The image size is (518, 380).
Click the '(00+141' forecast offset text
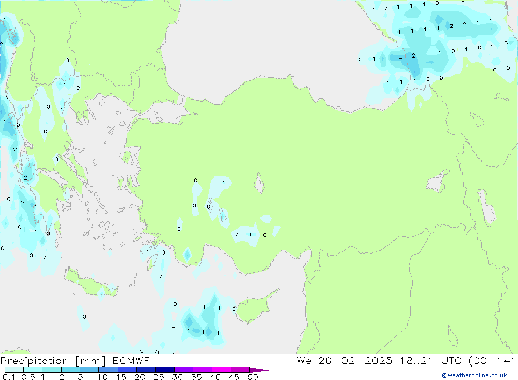point(492,361)
